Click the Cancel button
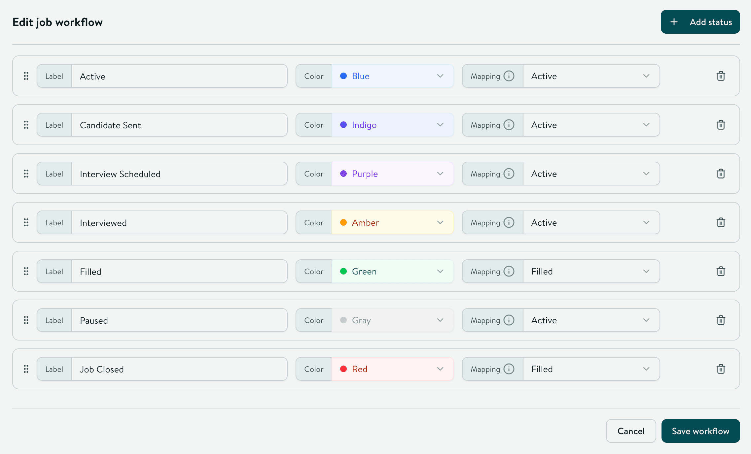 coord(630,431)
